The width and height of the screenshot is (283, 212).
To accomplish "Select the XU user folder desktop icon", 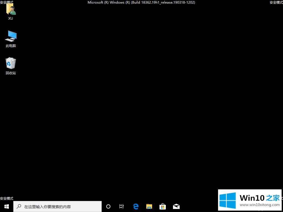I will coord(11,12).
